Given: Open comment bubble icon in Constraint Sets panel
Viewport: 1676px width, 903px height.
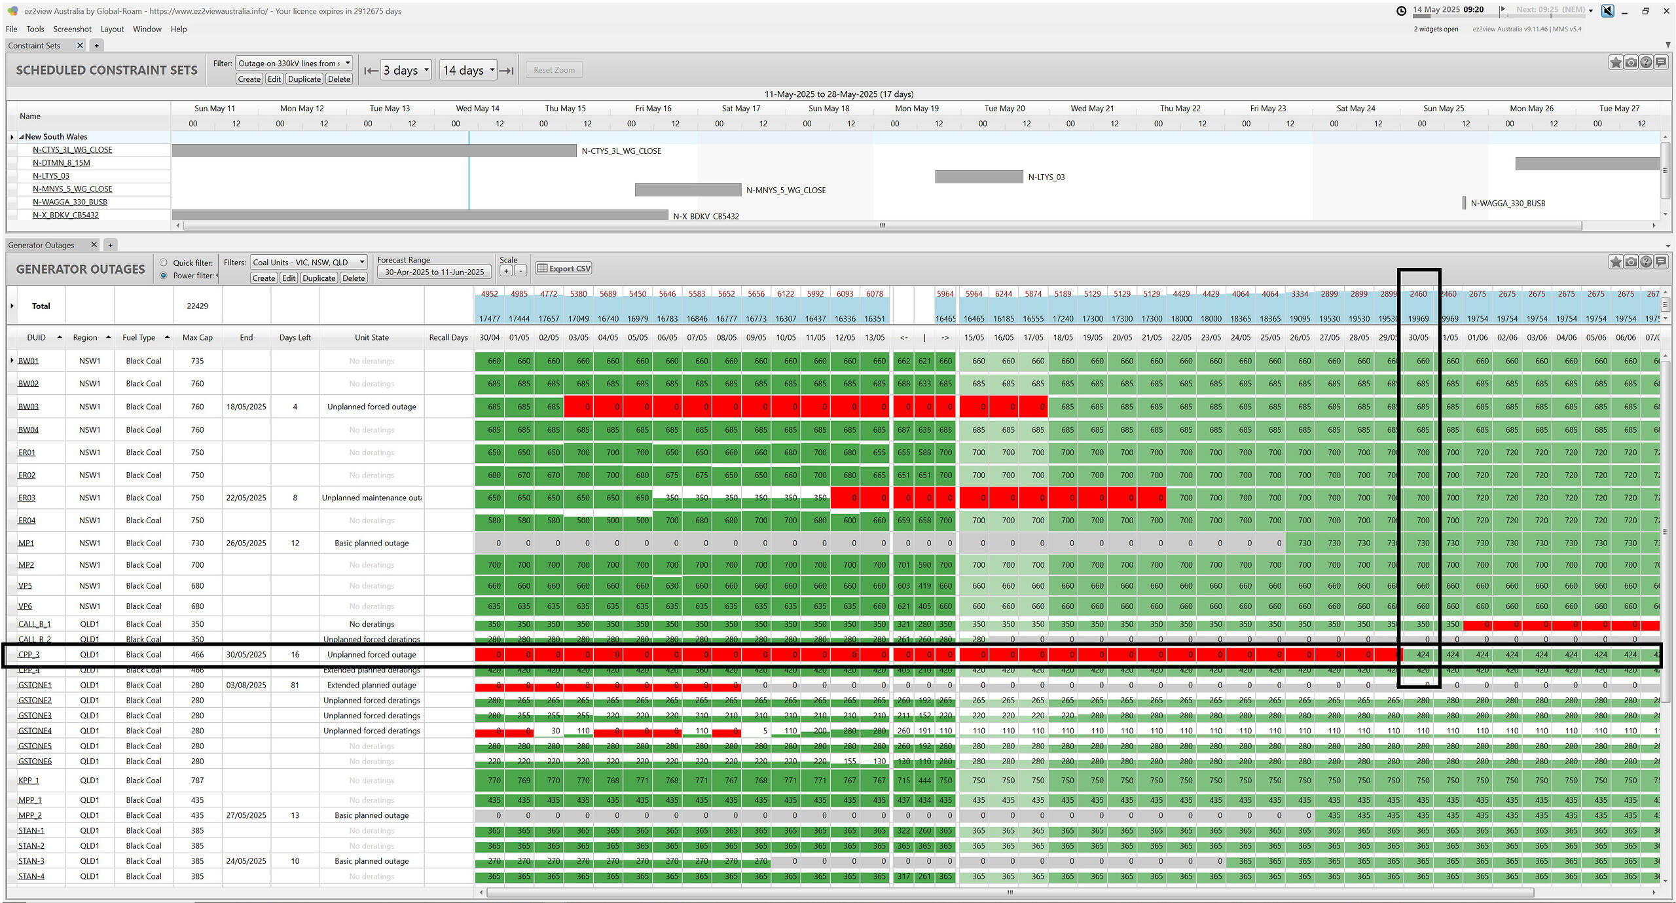Looking at the screenshot, I should (x=1661, y=63).
